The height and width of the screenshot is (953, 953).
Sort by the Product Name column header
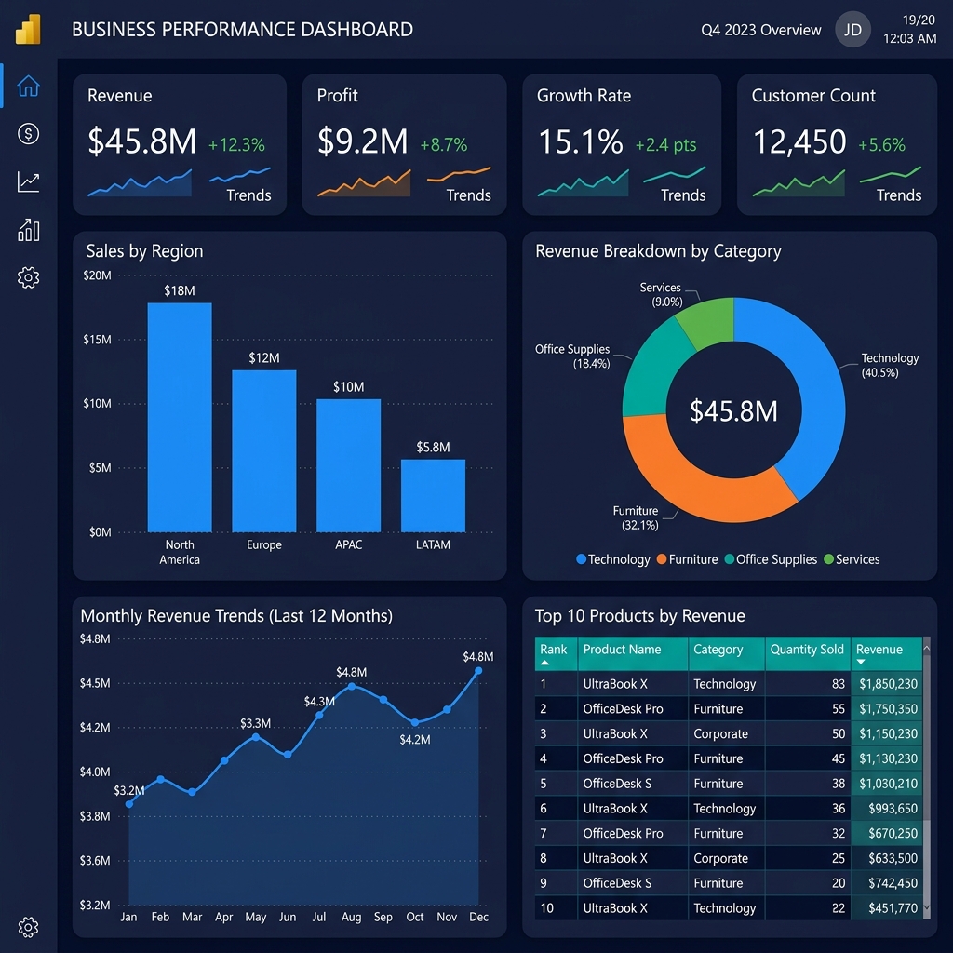click(633, 654)
